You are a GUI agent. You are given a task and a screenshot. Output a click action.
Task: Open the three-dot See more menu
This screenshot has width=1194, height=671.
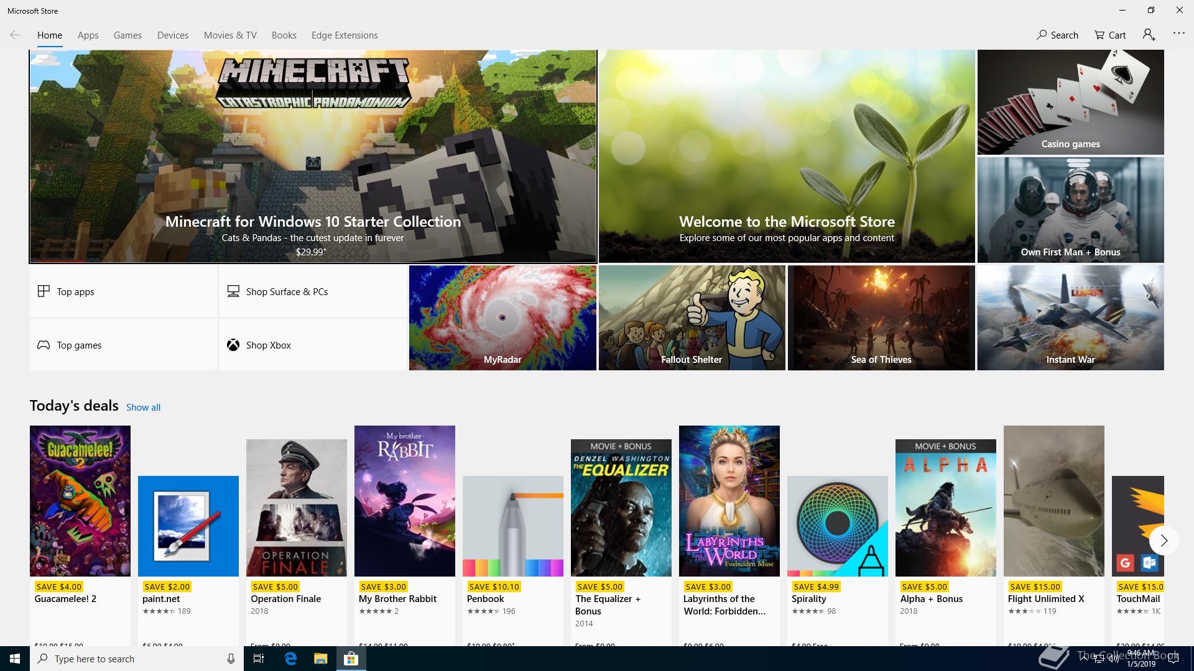click(x=1178, y=33)
